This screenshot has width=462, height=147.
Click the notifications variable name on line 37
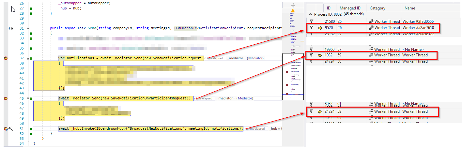tap(79, 58)
